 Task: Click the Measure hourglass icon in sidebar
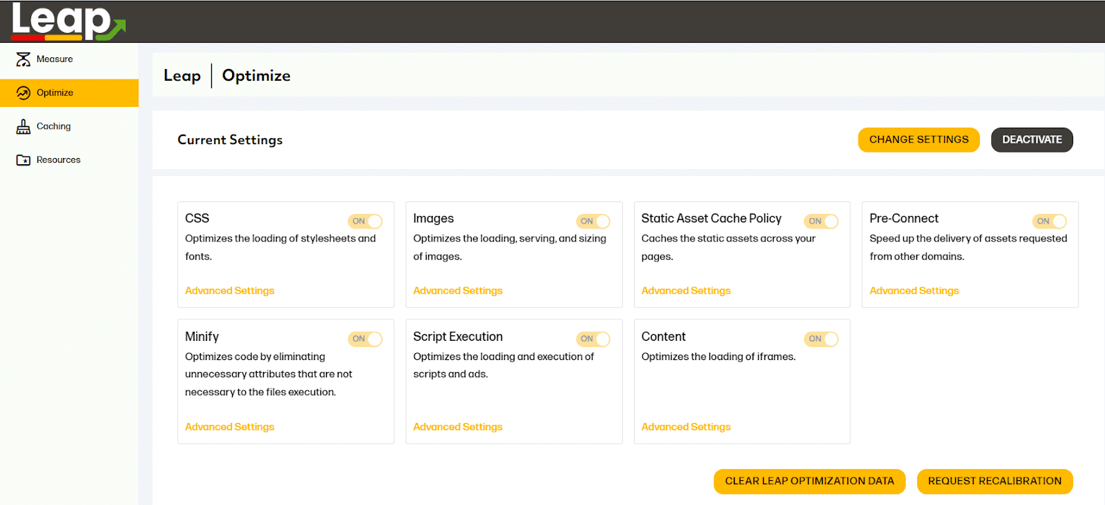pyautogui.click(x=23, y=59)
